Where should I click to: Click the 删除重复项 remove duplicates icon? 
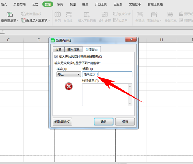click(x=23, y=14)
